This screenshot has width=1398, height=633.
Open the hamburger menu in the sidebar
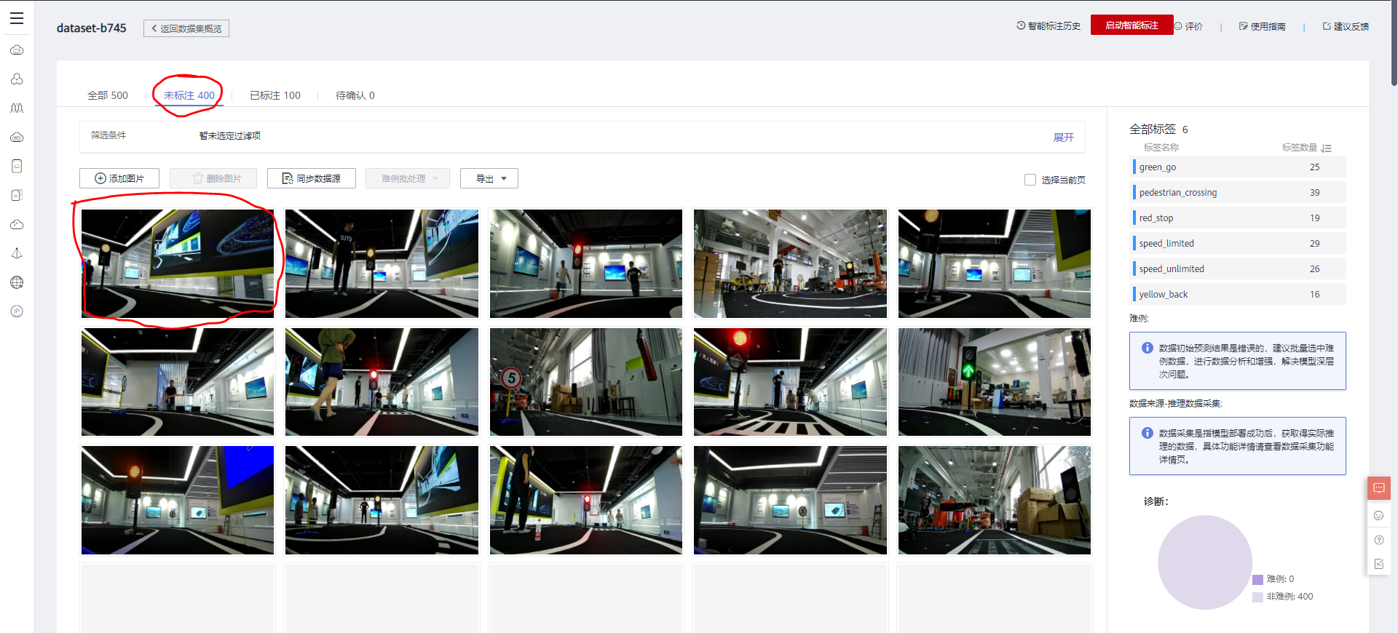coord(17,18)
